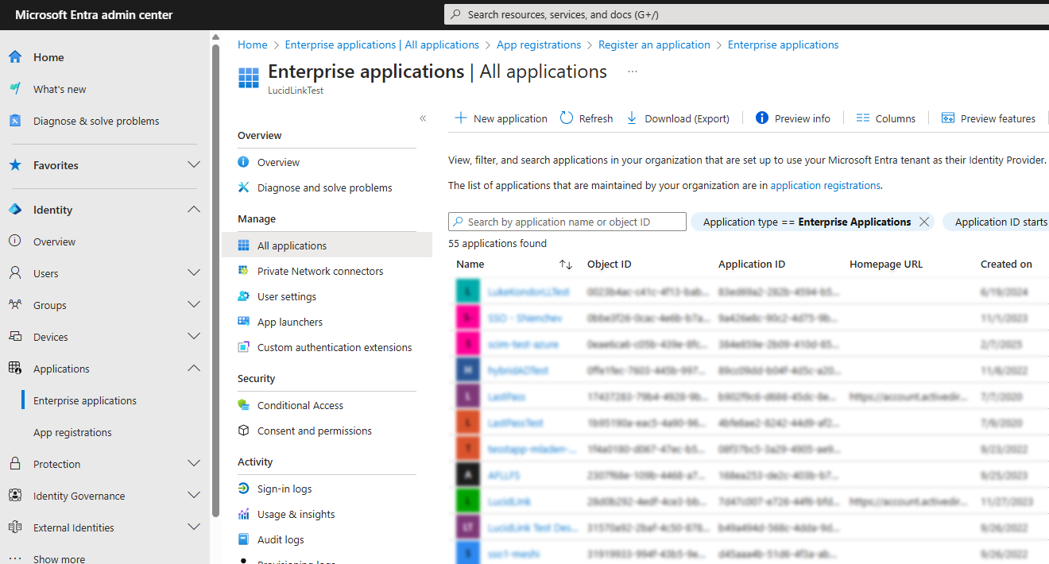This screenshot has width=1049, height=564.
Task: Click the Home house icon in sidebar
Action: coord(15,57)
